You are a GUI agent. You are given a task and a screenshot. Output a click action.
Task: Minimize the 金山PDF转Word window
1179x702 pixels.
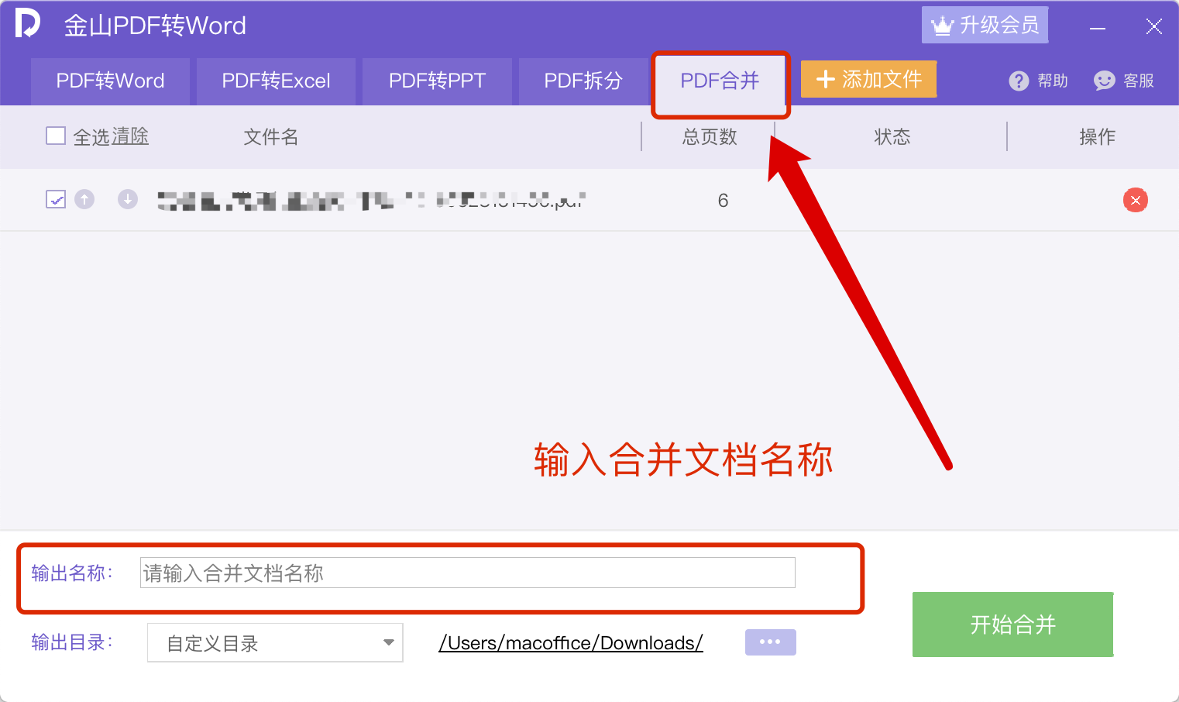[x=1098, y=28]
